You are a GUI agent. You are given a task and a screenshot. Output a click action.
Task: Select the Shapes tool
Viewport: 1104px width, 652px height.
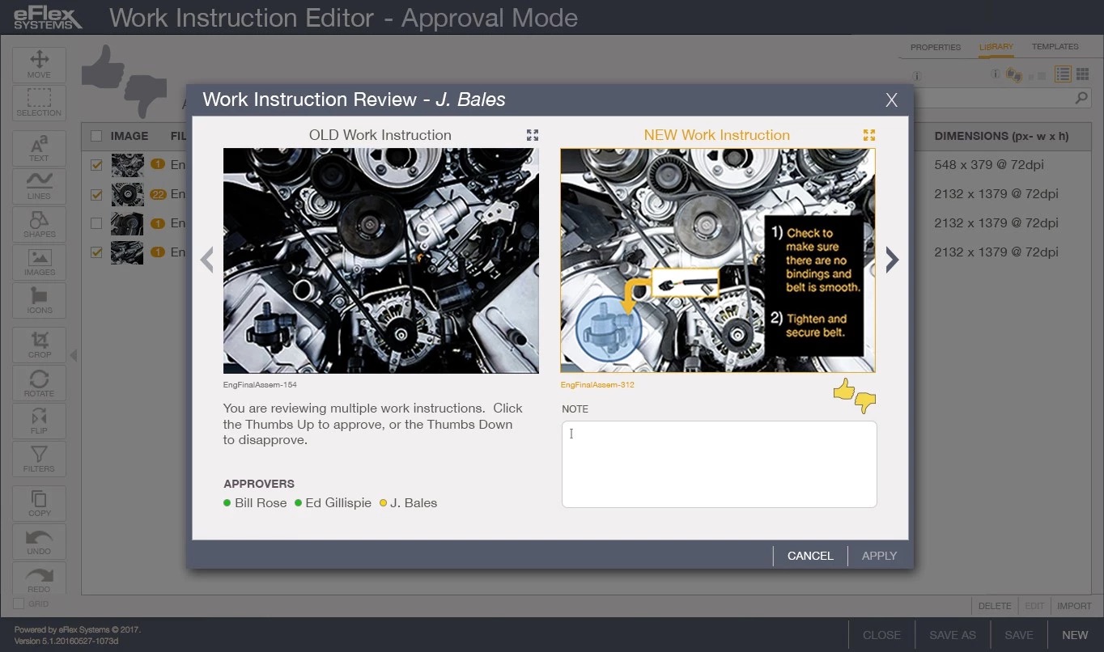point(39,224)
